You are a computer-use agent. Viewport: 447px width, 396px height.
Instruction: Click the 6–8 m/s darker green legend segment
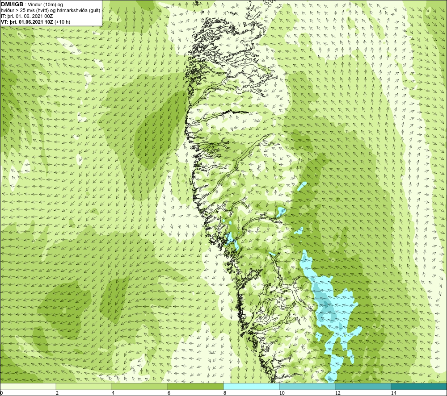pyautogui.click(x=196, y=386)
